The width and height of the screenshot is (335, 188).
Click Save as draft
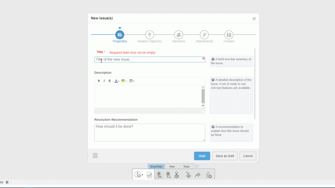[x=225, y=156]
